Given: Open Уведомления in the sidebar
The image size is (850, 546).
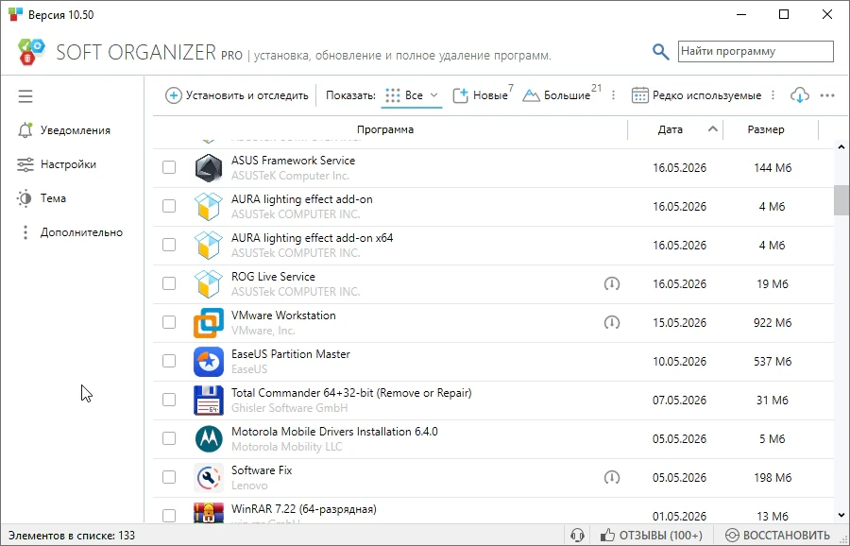Looking at the screenshot, I should click(64, 130).
